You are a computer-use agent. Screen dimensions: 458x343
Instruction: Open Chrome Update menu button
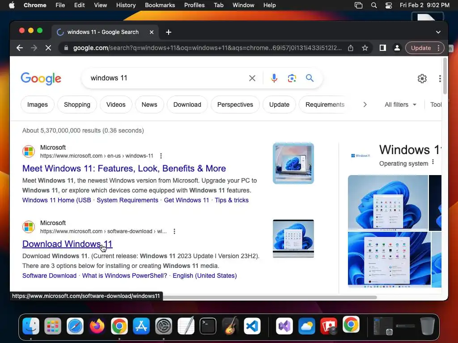point(425,48)
